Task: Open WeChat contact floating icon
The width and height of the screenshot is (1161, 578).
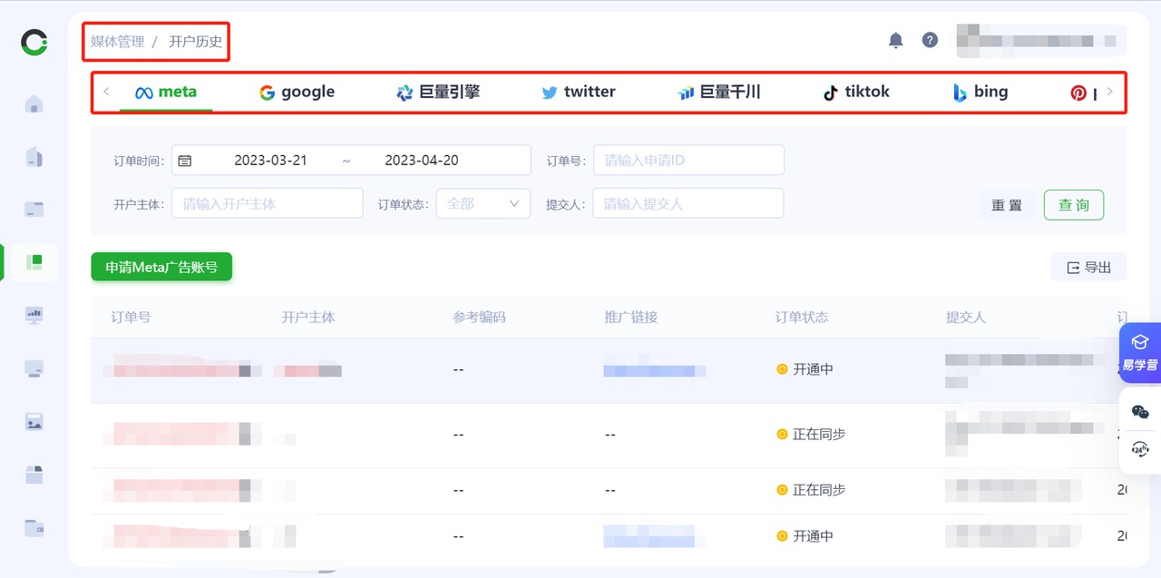Action: pos(1140,412)
